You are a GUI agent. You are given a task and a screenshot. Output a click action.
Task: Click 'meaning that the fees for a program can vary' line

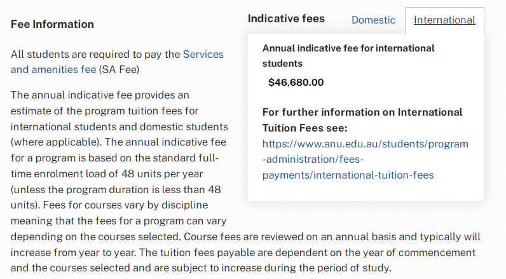tap(119, 221)
